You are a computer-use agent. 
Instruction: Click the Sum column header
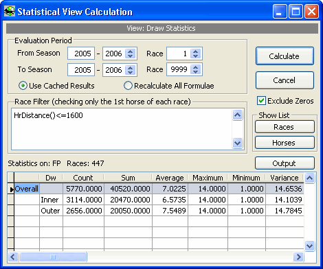coord(128,178)
